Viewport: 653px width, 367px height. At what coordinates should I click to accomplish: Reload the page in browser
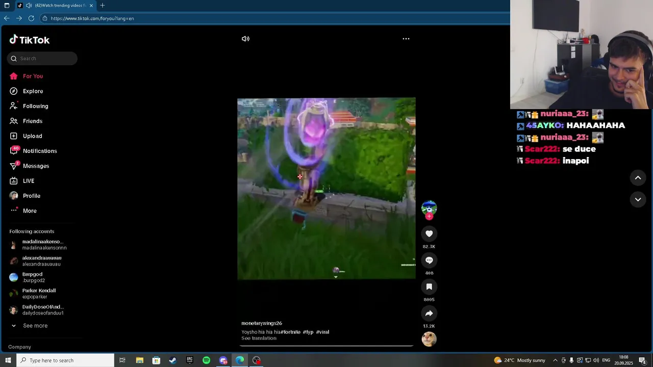coord(31,18)
